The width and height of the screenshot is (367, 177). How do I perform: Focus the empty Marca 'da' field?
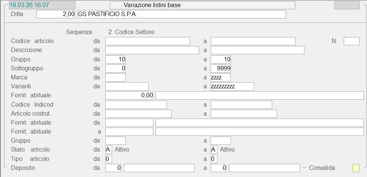115,77
